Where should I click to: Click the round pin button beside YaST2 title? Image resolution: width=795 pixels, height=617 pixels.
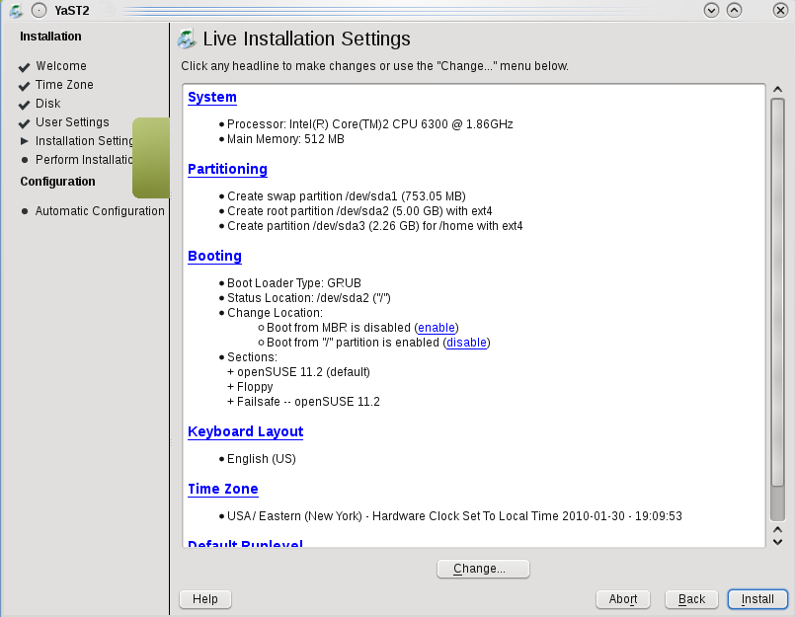(40, 10)
